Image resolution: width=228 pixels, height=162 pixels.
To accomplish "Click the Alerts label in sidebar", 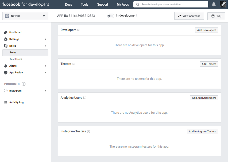I will pos(13,66).
